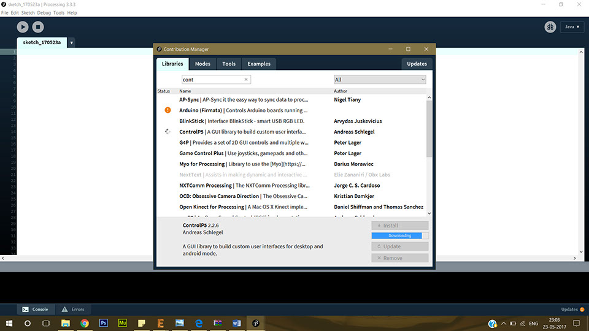Click the Name column header
This screenshot has width=589, height=331.
(x=185, y=91)
